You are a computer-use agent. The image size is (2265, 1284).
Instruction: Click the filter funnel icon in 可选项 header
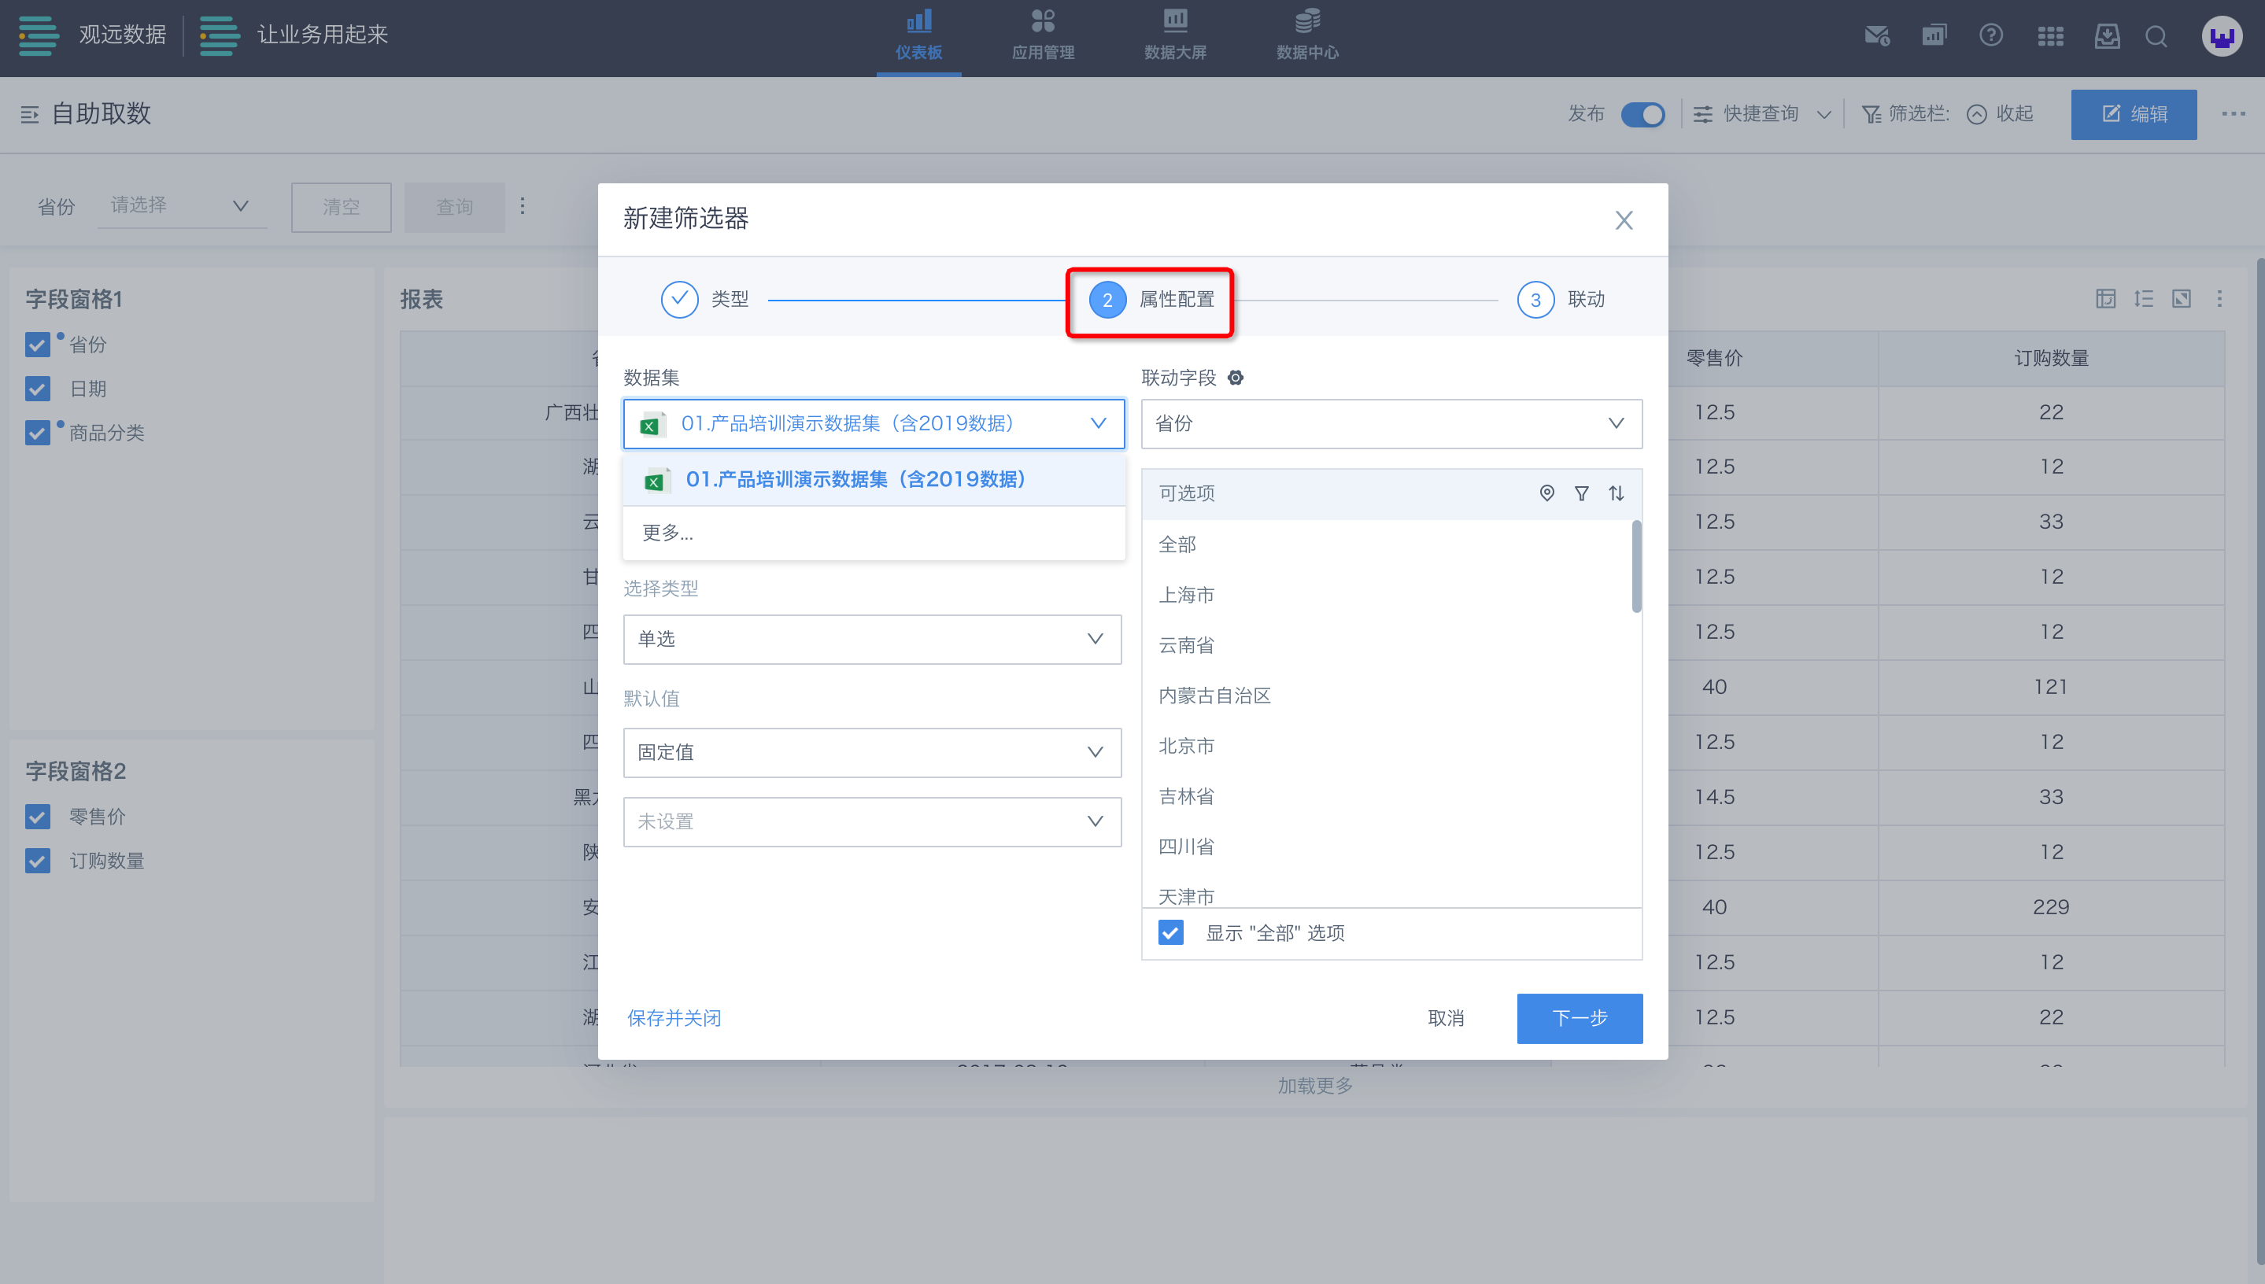click(x=1581, y=493)
